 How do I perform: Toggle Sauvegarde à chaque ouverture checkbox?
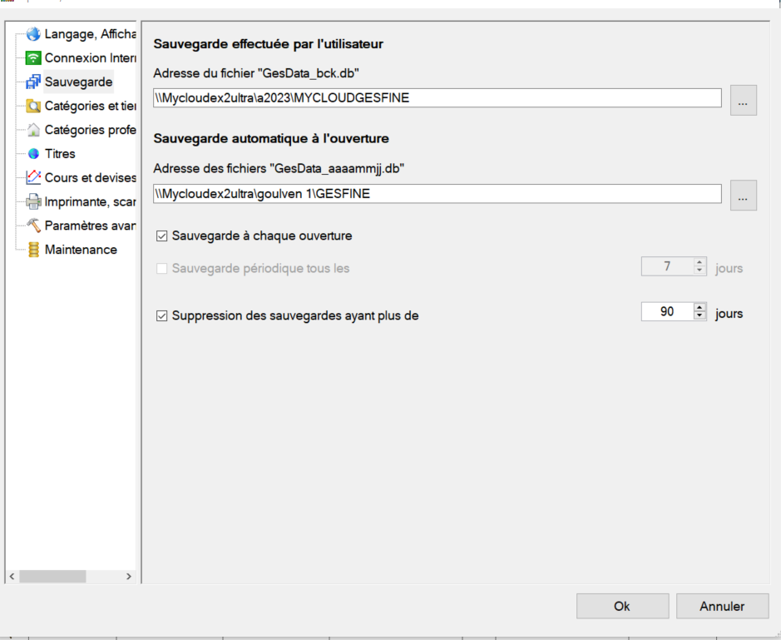[162, 236]
